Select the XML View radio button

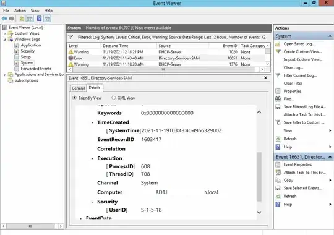click(114, 98)
